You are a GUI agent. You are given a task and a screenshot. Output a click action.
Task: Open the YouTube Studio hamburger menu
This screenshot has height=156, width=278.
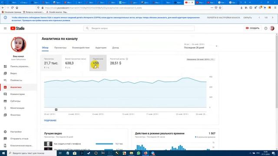point(5,28)
